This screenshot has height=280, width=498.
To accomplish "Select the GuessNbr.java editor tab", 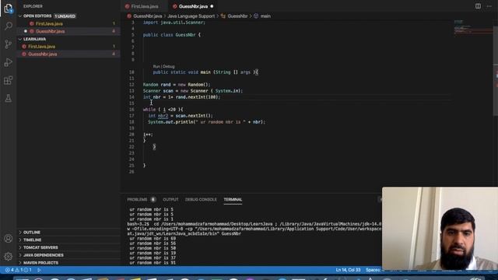I will coord(193,6).
